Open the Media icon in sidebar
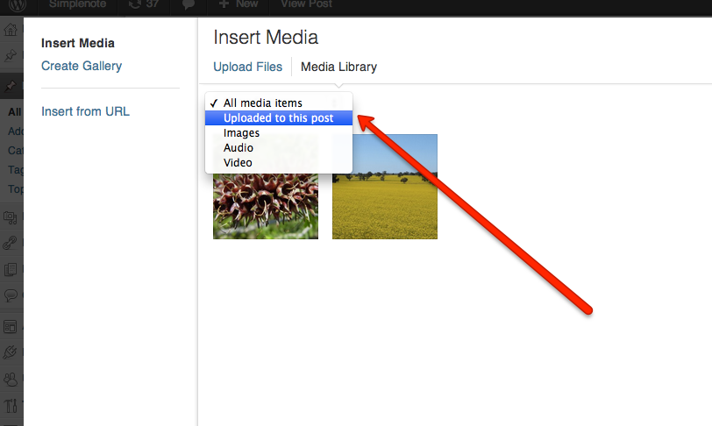 [x=11, y=217]
